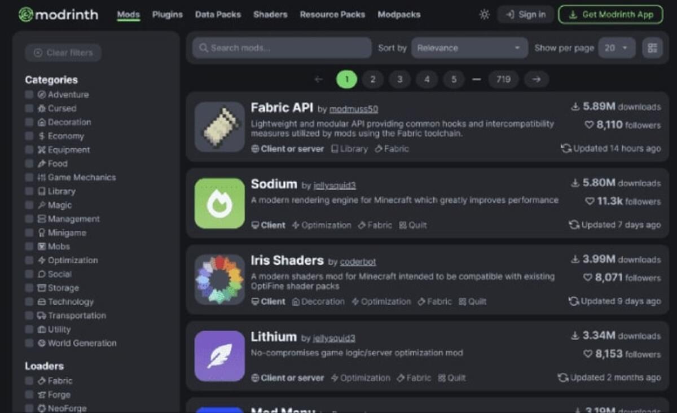This screenshot has width=677, height=413.
Task: Open author link jellysquid3 beside Sodium
Action: (335, 186)
